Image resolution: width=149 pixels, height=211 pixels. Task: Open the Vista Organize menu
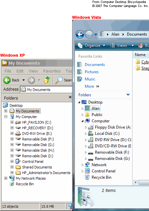(x=92, y=45)
